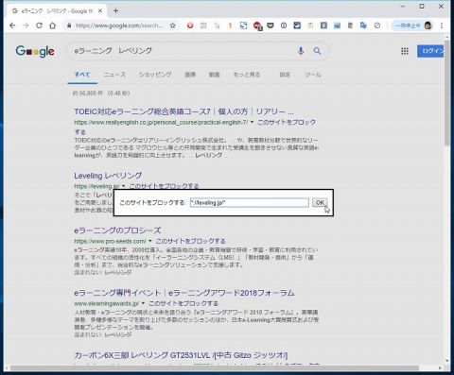
Task: Click the magnifier search button
Action: pos(317,51)
